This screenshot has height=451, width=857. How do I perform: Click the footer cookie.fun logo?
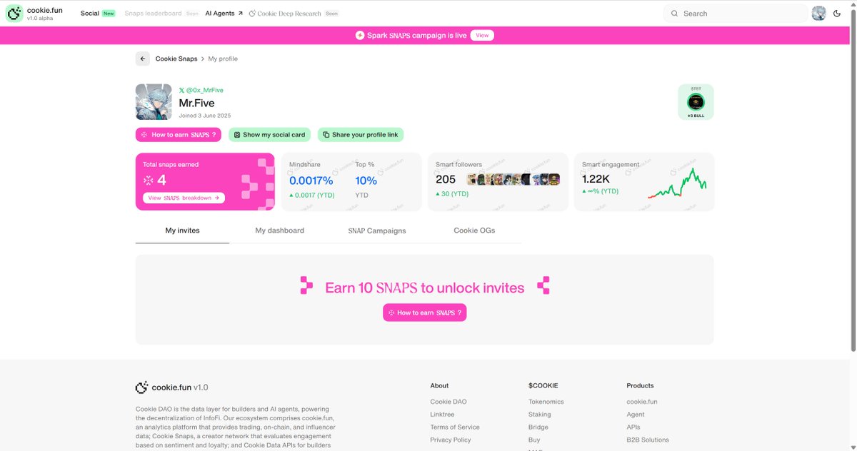(171, 387)
